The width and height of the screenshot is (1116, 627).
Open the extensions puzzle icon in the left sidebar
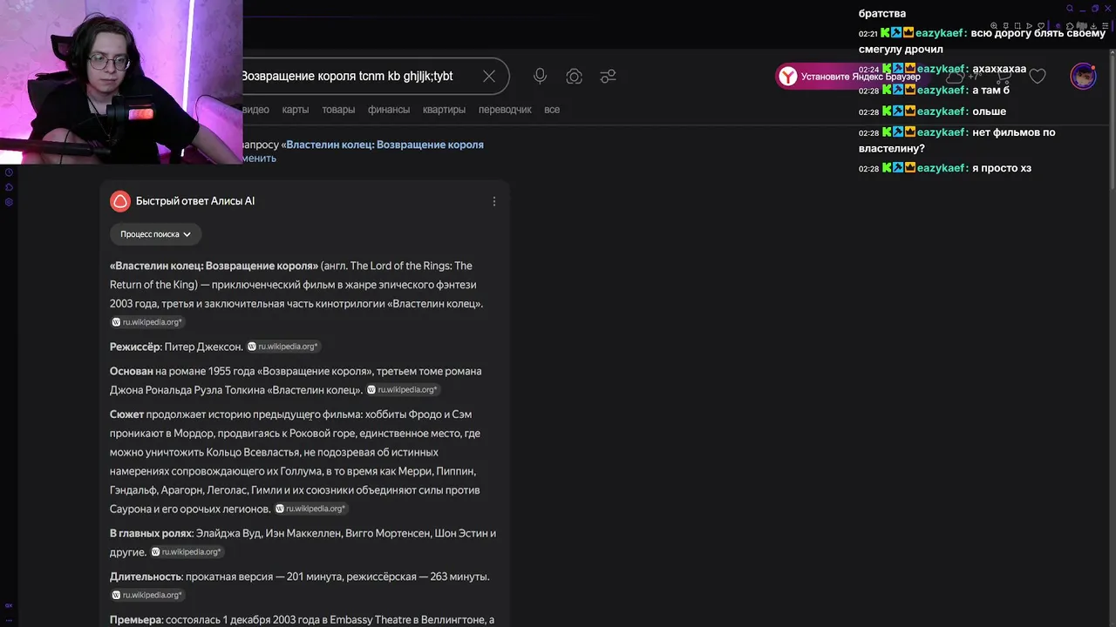(9, 187)
